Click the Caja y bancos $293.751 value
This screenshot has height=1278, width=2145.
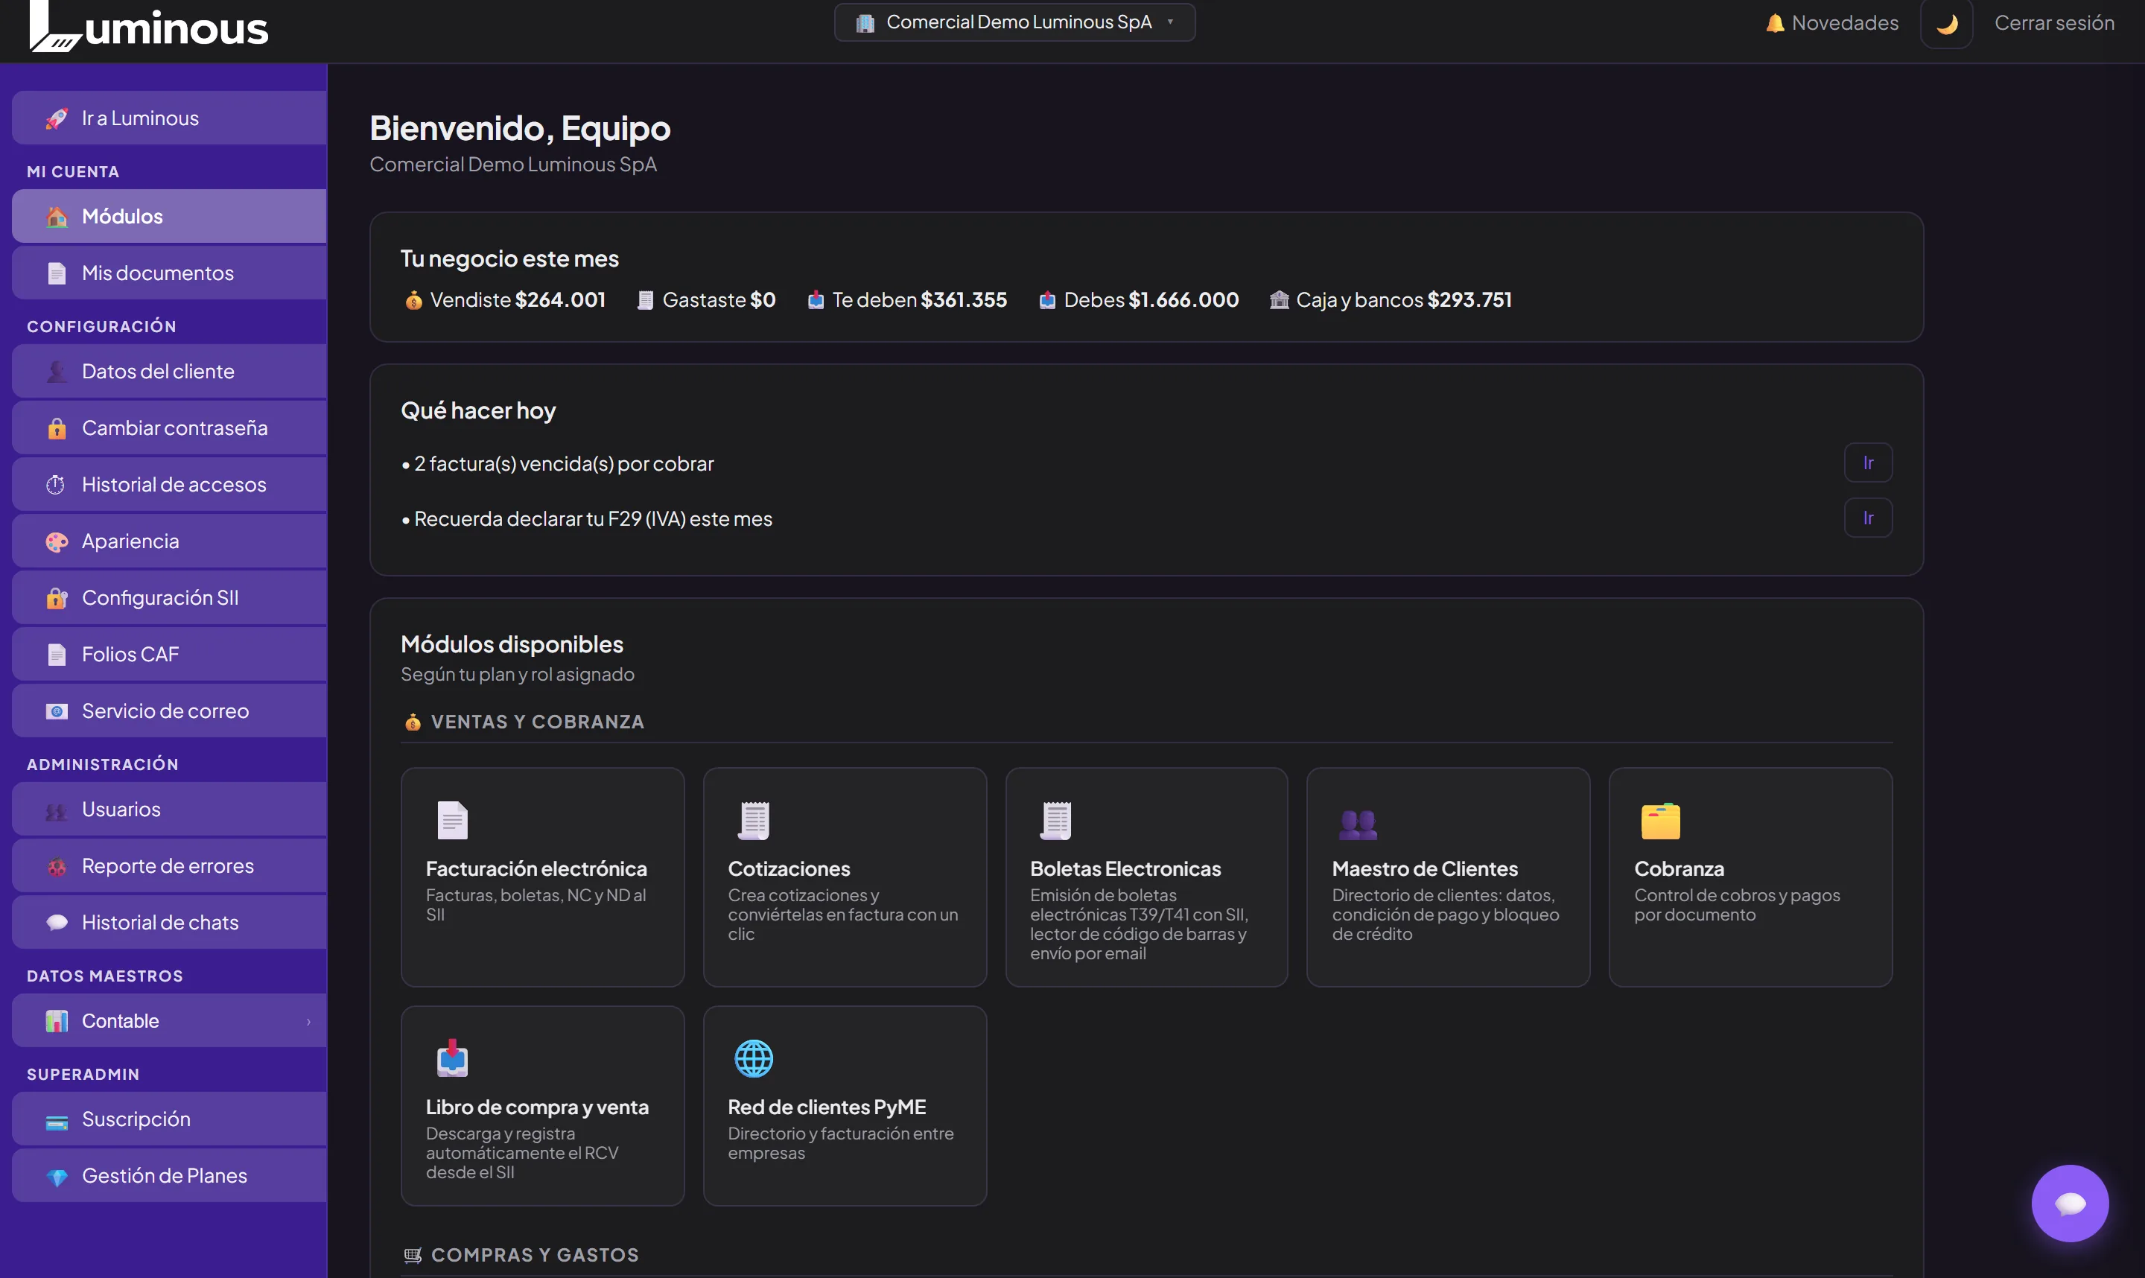[x=1469, y=301]
